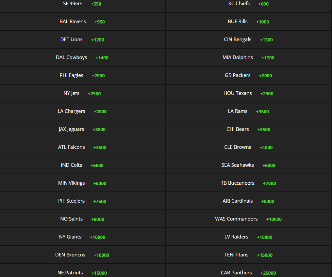
Task: Click CLE Browns +4000 odds
Action: [248, 147]
